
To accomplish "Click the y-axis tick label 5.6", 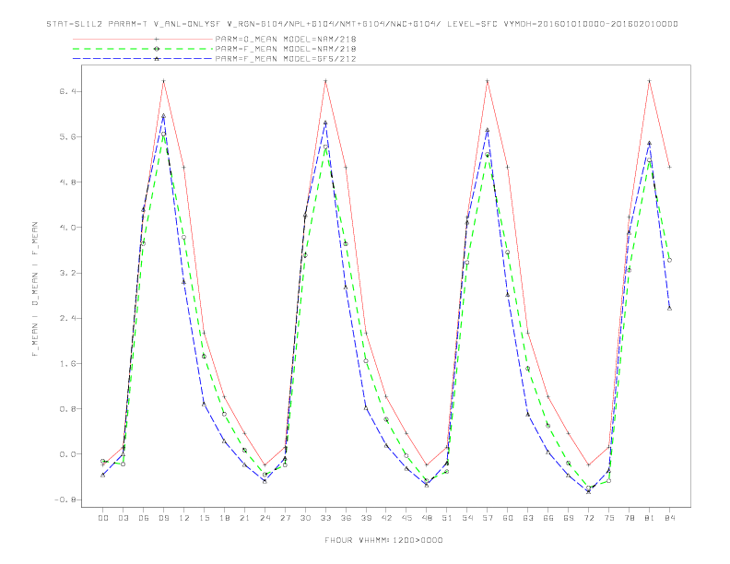I will [67, 136].
